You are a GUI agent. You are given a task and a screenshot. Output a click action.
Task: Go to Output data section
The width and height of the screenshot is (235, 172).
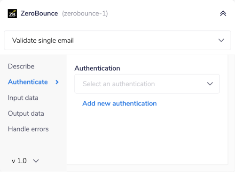click(26, 113)
